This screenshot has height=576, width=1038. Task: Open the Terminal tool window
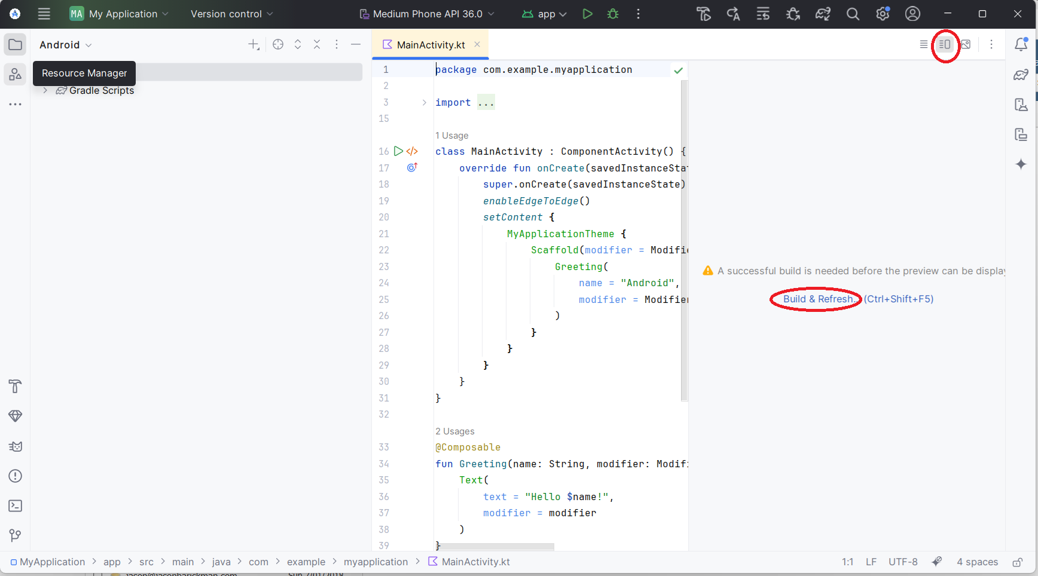tap(15, 506)
